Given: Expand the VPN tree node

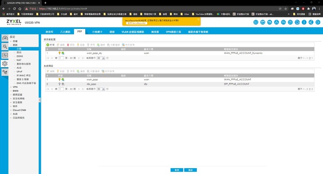Looking at the screenshot, I should coord(11,87).
